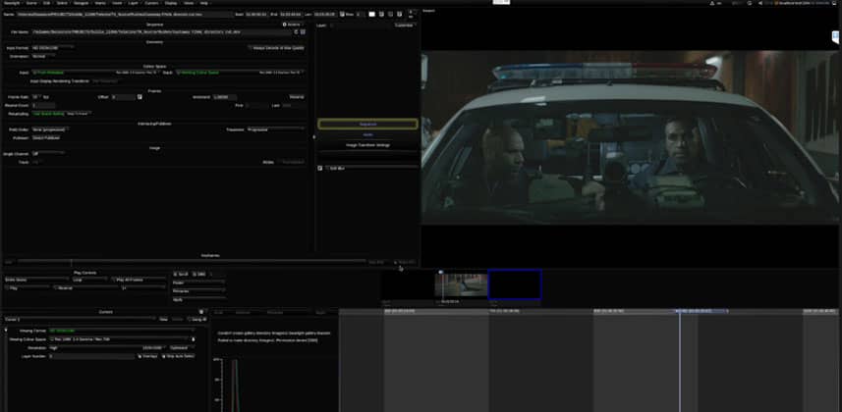
Task: Click the Customise button
Action: (404, 26)
